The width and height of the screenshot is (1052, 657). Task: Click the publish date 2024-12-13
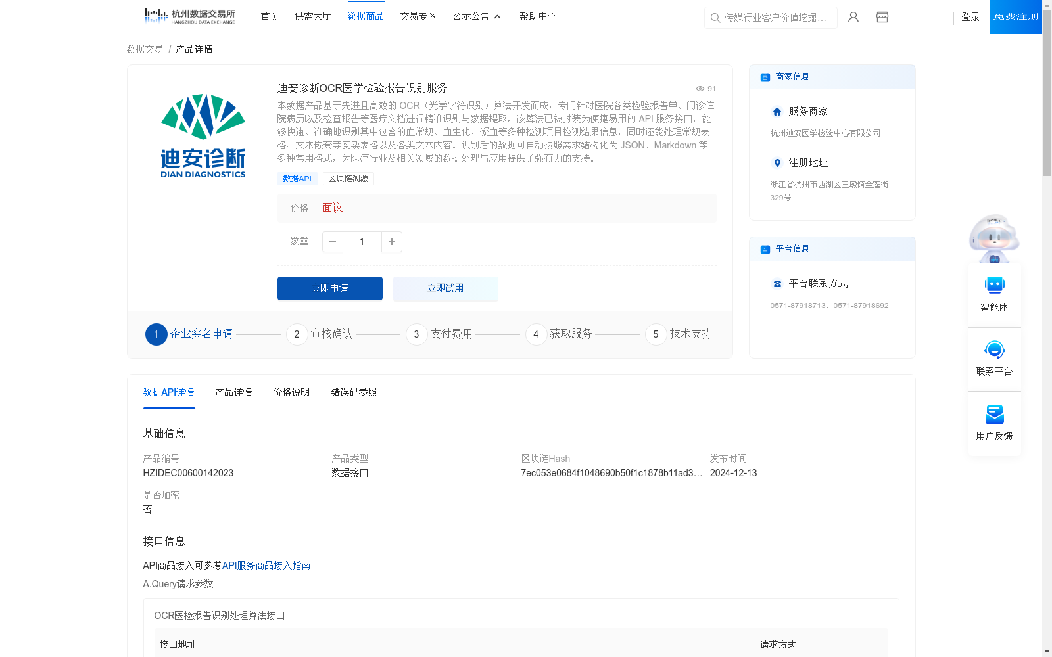733,473
